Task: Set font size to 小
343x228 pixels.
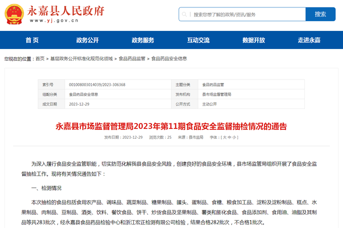Action: click(234, 137)
